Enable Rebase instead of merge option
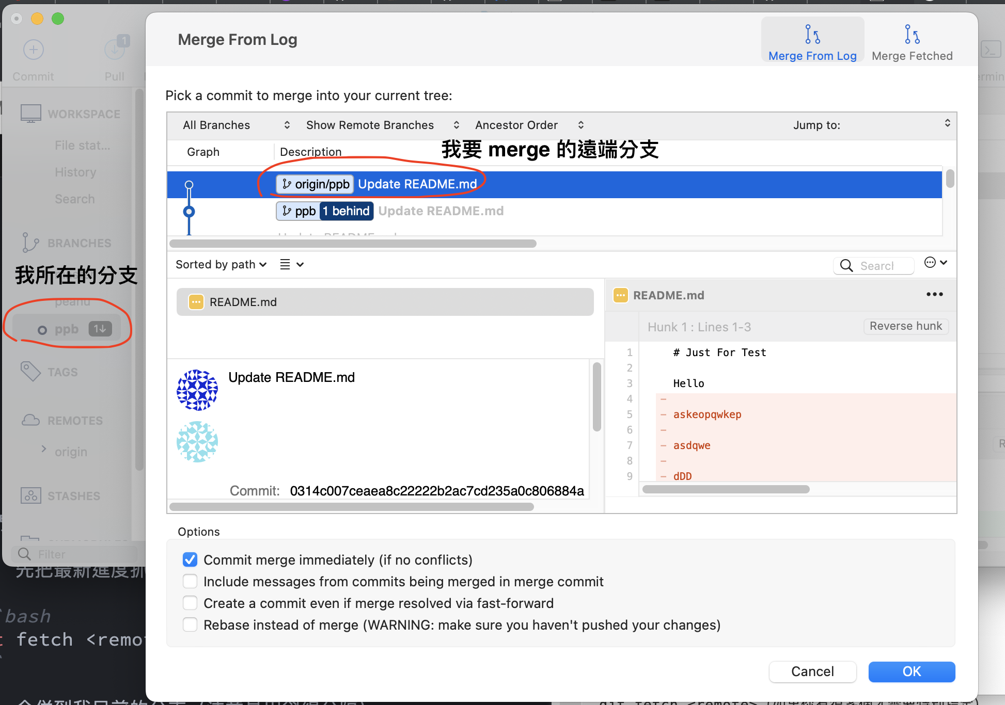 coord(190,625)
